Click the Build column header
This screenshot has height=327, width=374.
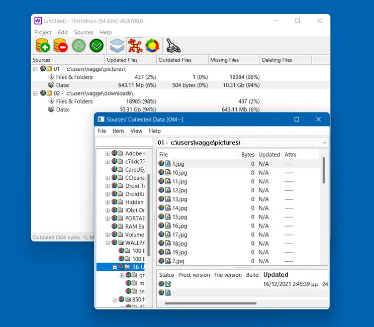pos(252,275)
